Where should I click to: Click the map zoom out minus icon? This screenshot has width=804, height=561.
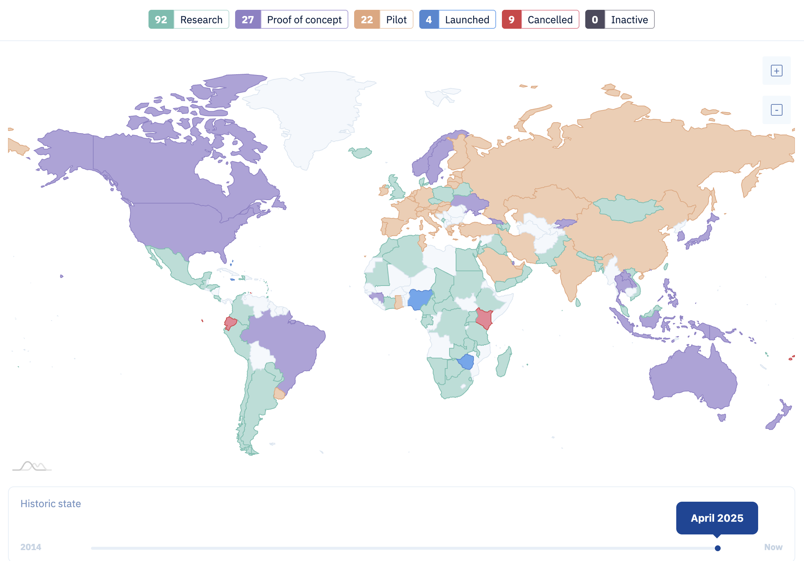point(776,110)
